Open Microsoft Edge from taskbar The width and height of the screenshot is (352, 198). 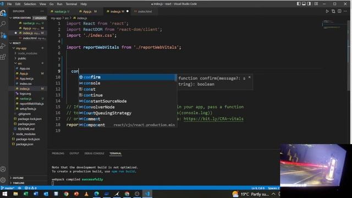point(97,194)
